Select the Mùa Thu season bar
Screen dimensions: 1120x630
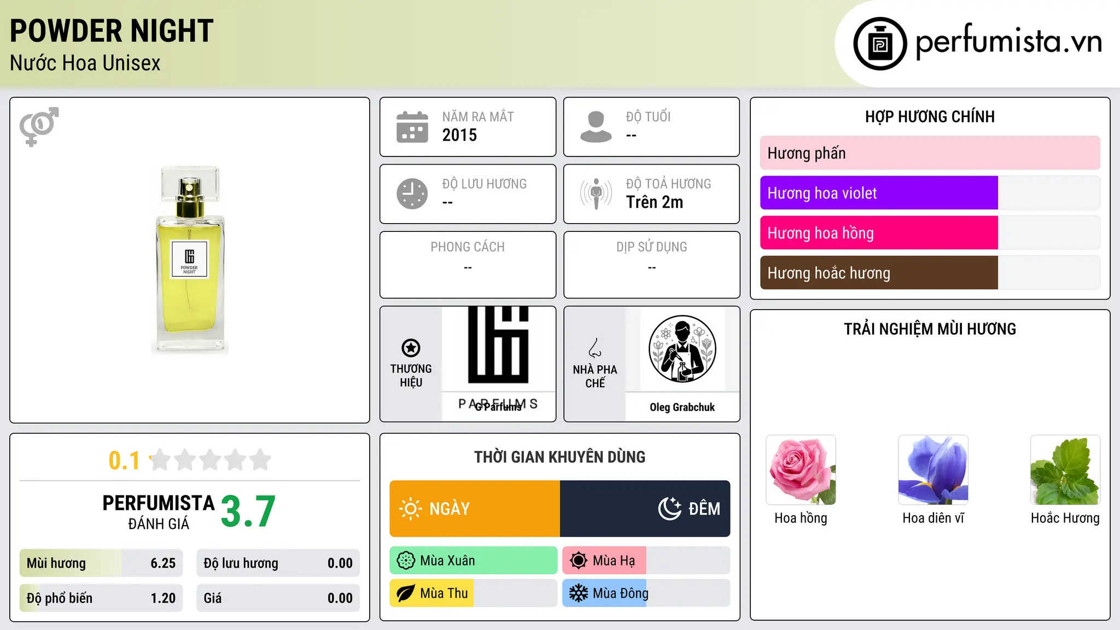point(474,593)
